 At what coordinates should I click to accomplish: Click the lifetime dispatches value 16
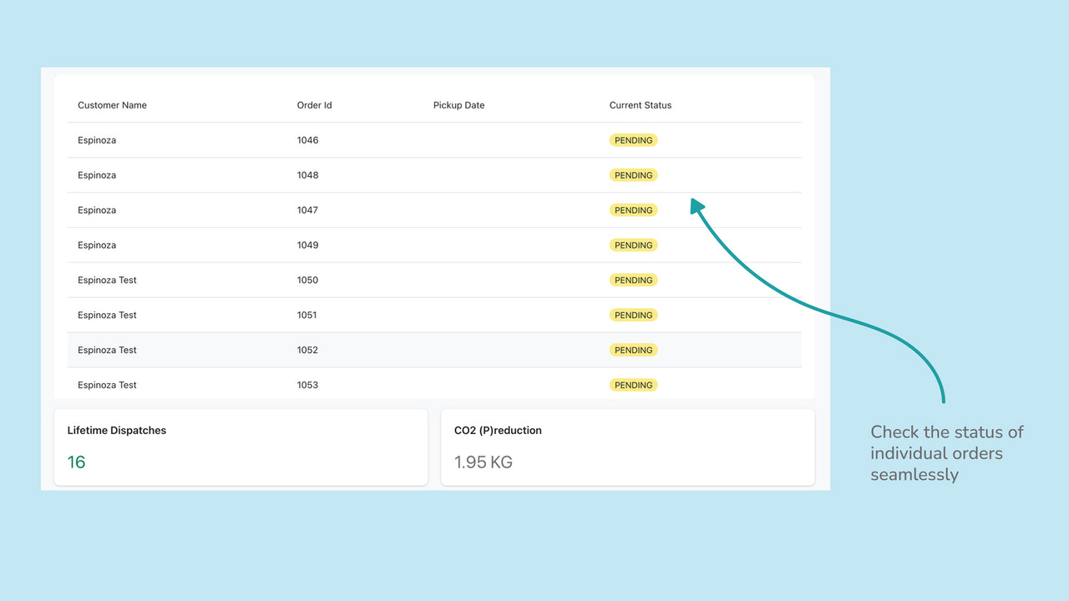[76, 462]
